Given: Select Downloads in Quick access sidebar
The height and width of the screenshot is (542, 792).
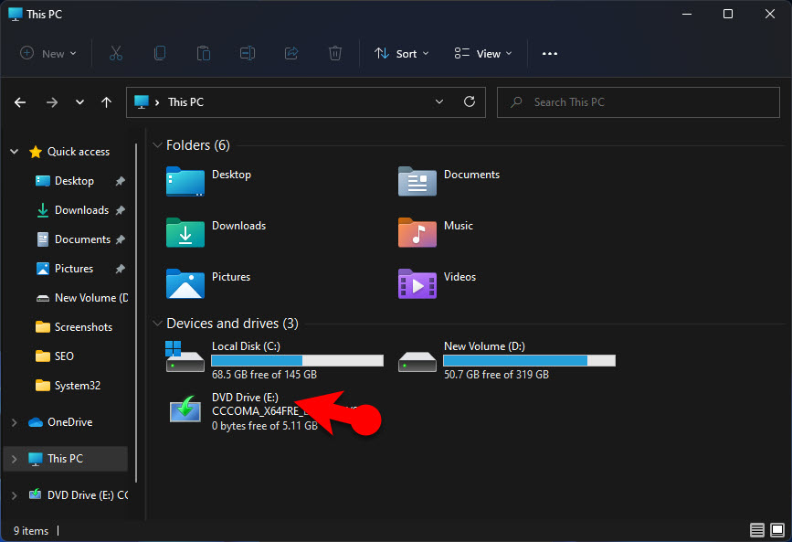Looking at the screenshot, I should [x=81, y=210].
